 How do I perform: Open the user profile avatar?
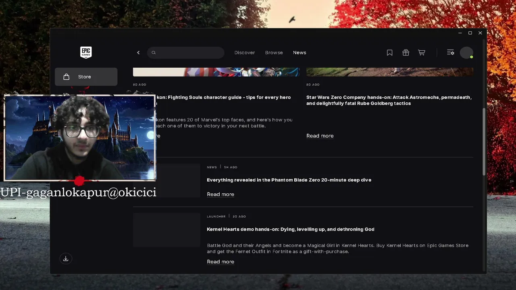pyautogui.click(x=466, y=53)
